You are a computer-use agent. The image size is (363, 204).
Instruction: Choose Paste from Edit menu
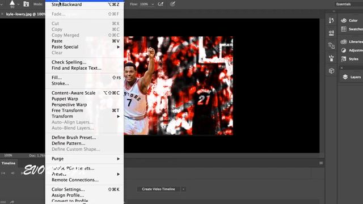click(85, 41)
